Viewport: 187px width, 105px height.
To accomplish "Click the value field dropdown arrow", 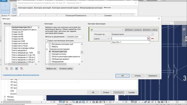I will point(148,38).
